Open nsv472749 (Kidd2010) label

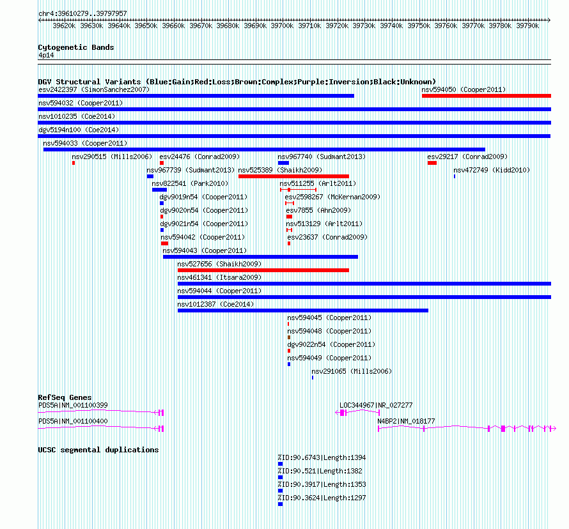coord(492,170)
